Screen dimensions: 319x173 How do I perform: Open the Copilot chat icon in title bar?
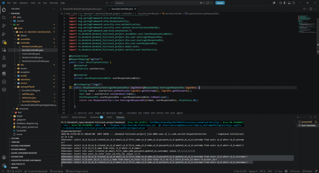pyautogui.click(x=207, y=3)
